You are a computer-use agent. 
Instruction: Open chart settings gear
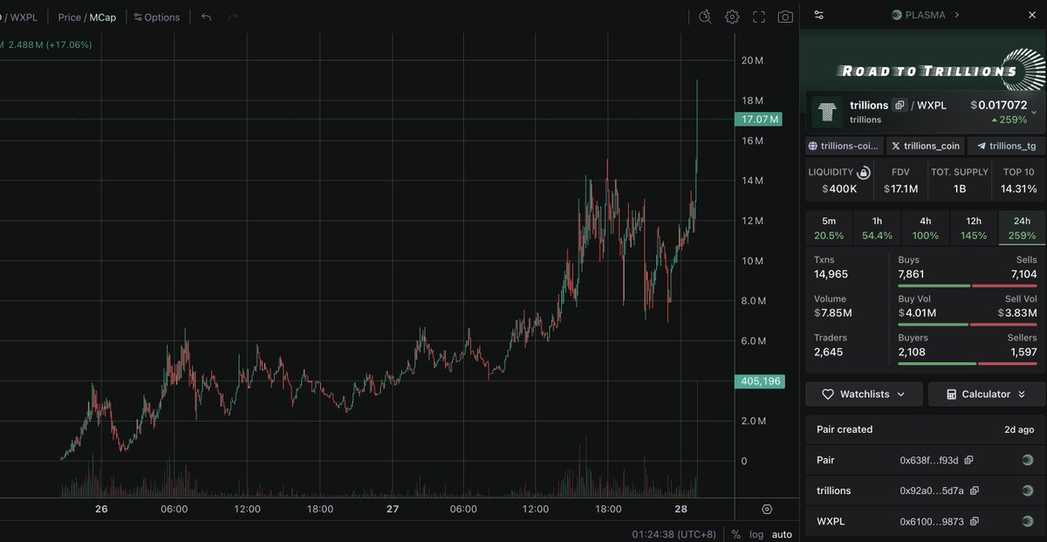[732, 17]
